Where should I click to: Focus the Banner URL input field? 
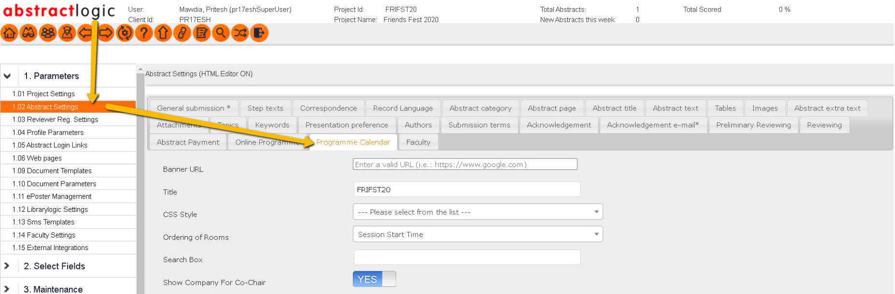(x=465, y=164)
